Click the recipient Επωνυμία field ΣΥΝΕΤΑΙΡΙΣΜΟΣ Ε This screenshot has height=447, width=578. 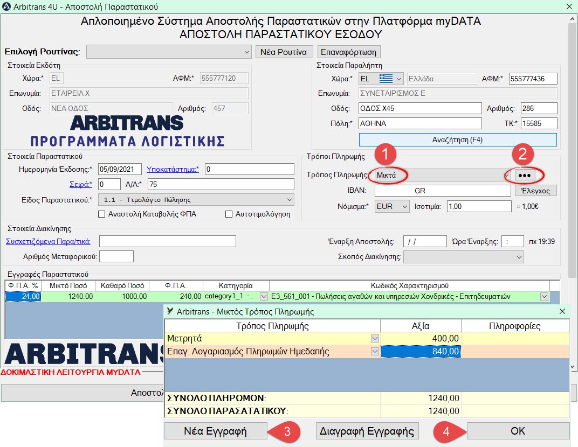click(x=458, y=94)
